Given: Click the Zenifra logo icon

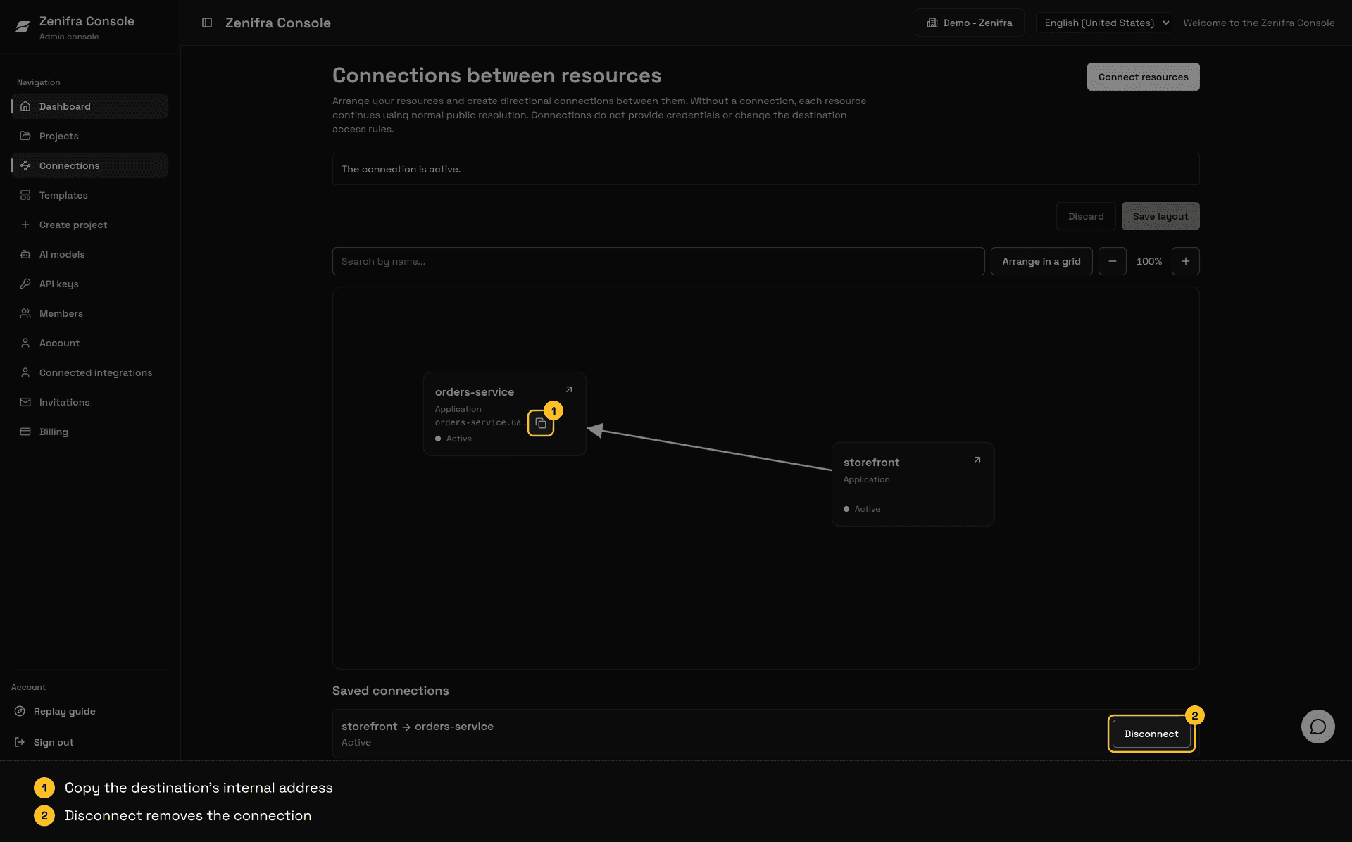Looking at the screenshot, I should (23, 27).
